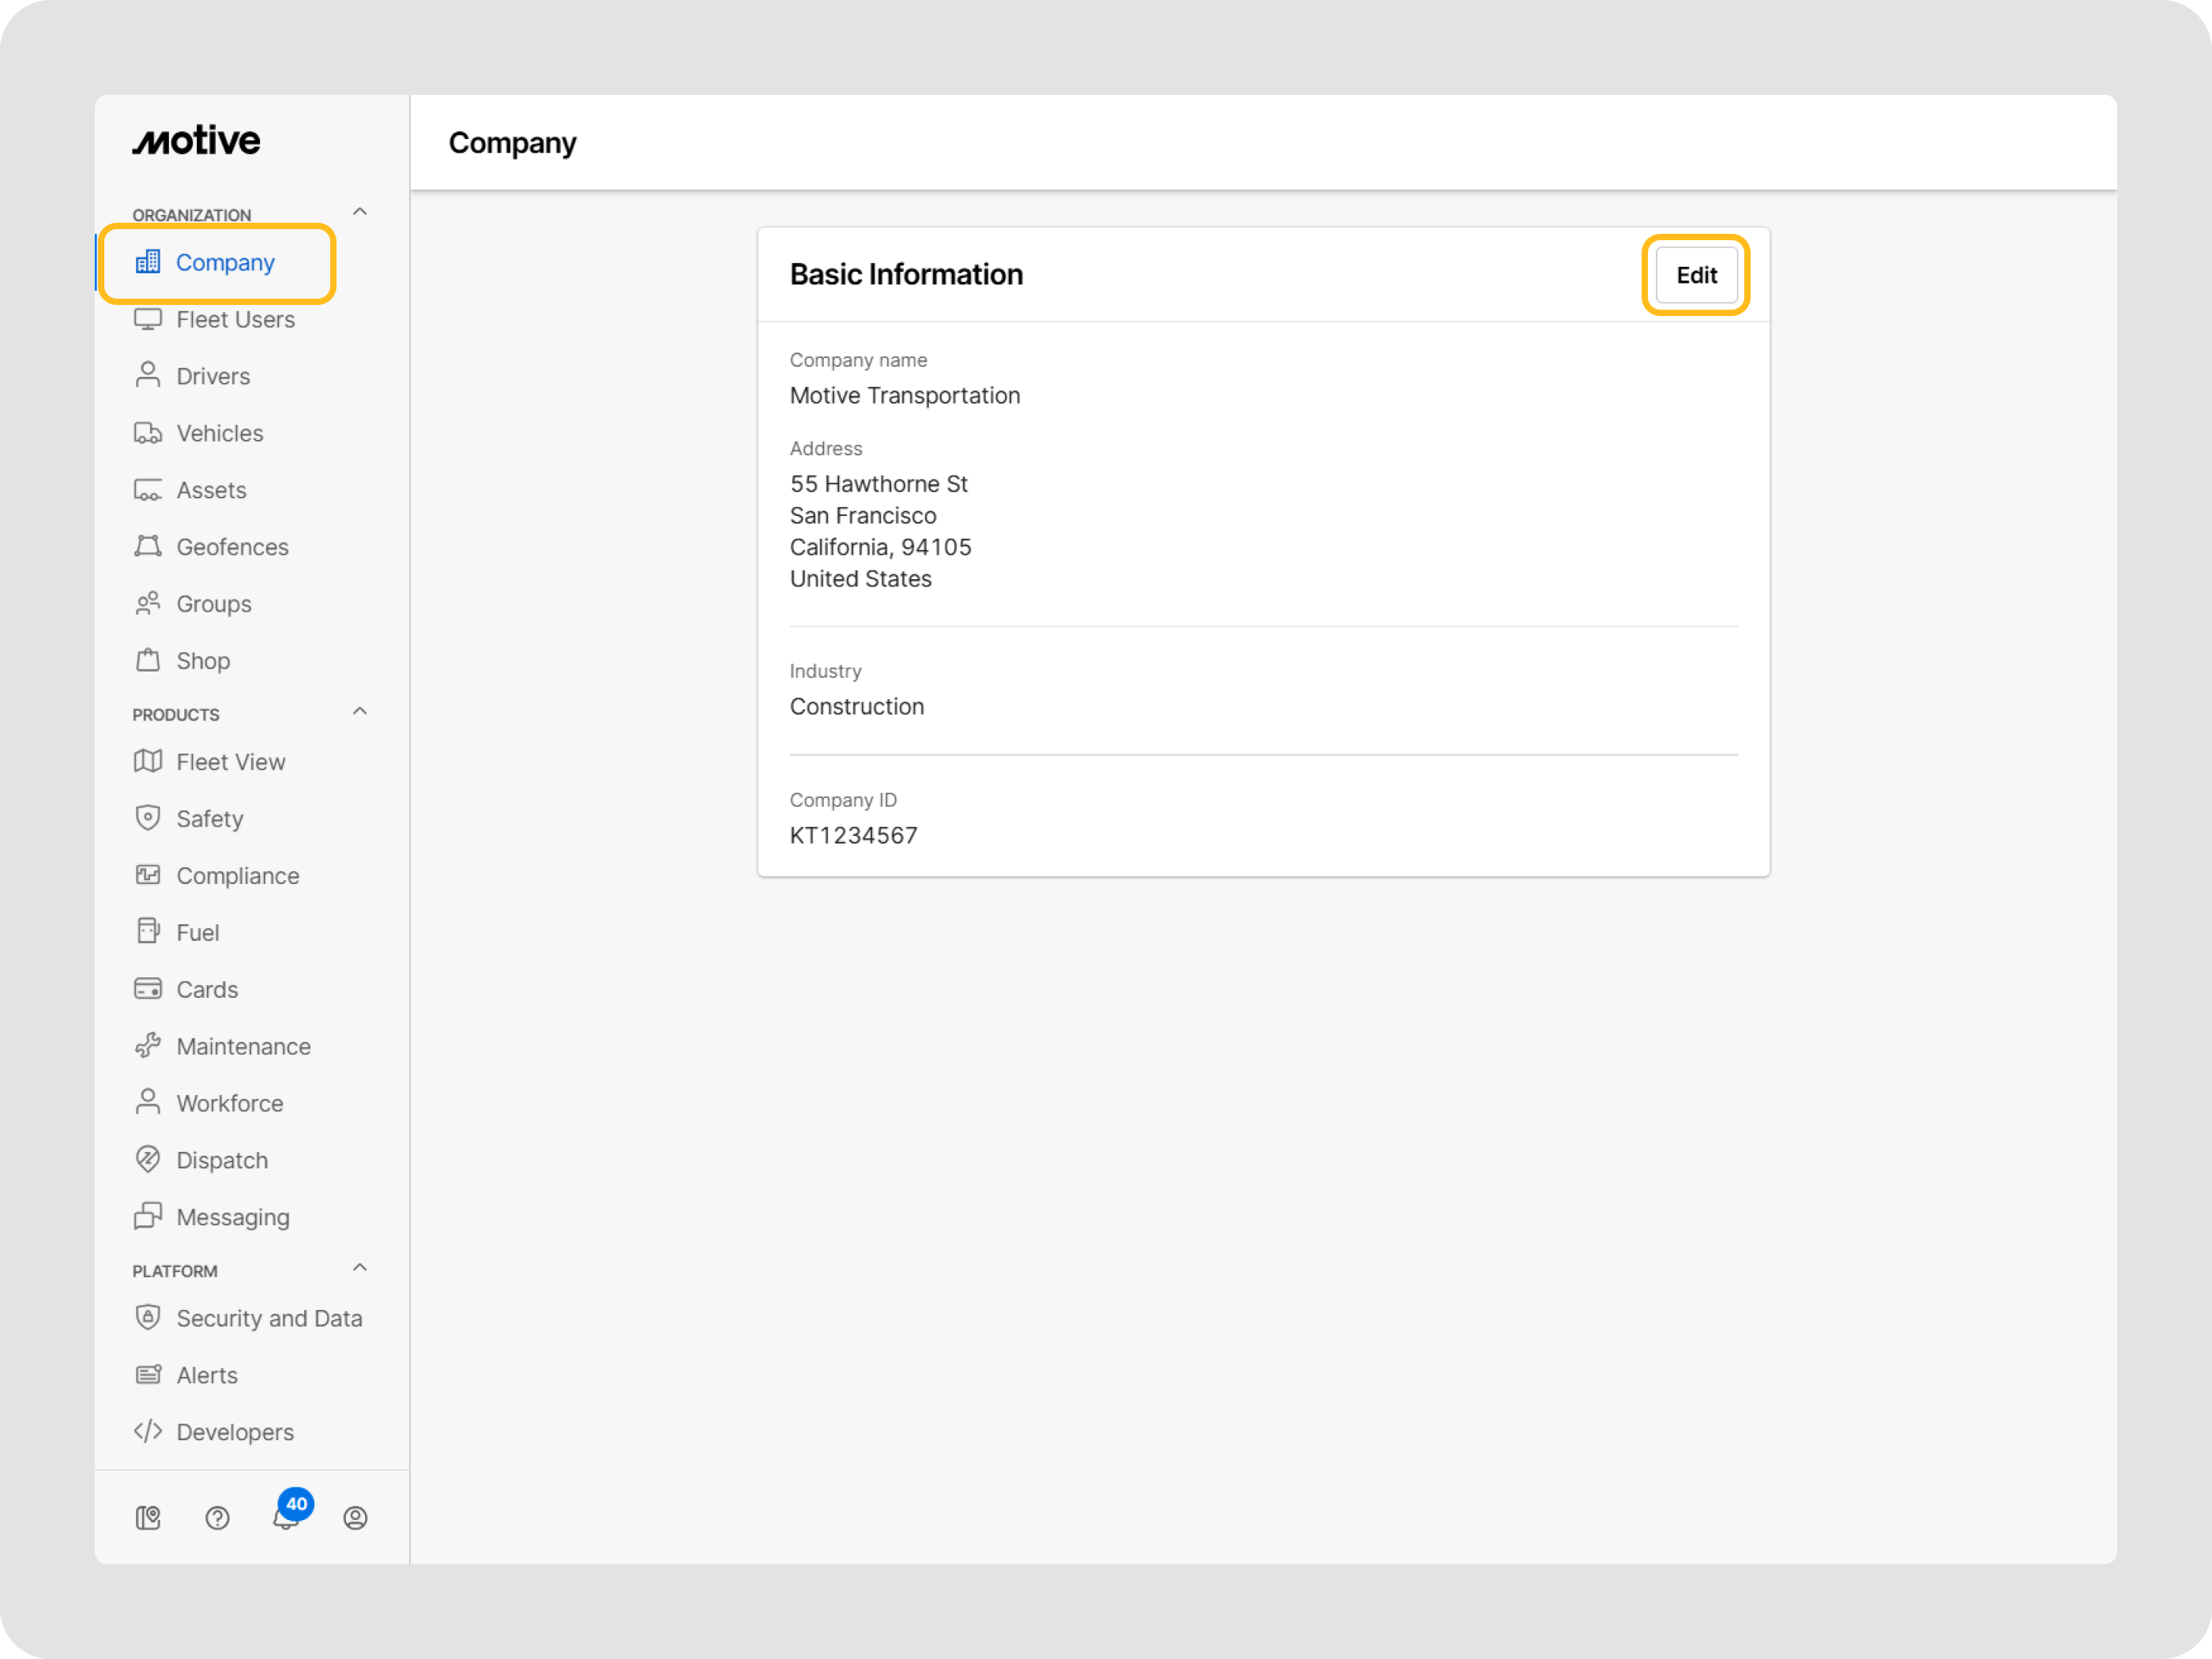2212x1659 pixels.
Task: Click the Motive logo
Action: coord(197,141)
